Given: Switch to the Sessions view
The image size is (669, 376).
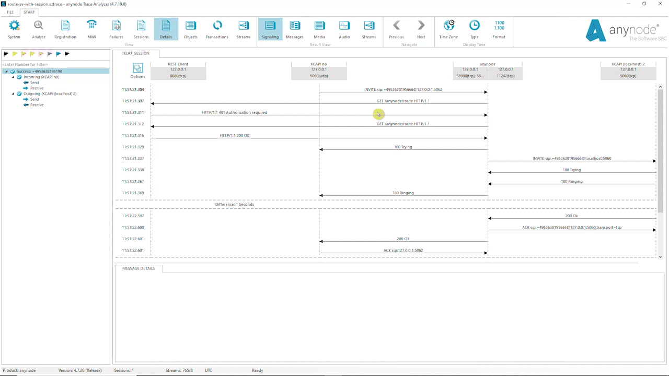Looking at the screenshot, I should click(141, 29).
